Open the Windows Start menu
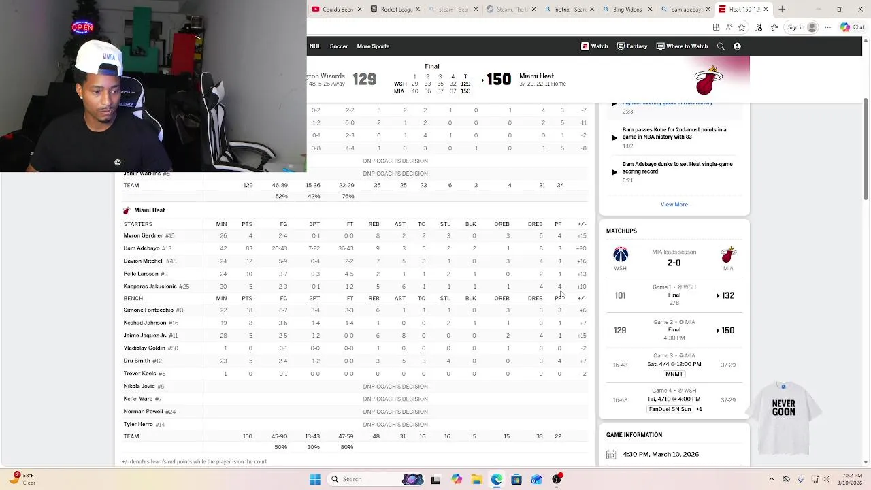This screenshot has width=871, height=490. click(315, 479)
